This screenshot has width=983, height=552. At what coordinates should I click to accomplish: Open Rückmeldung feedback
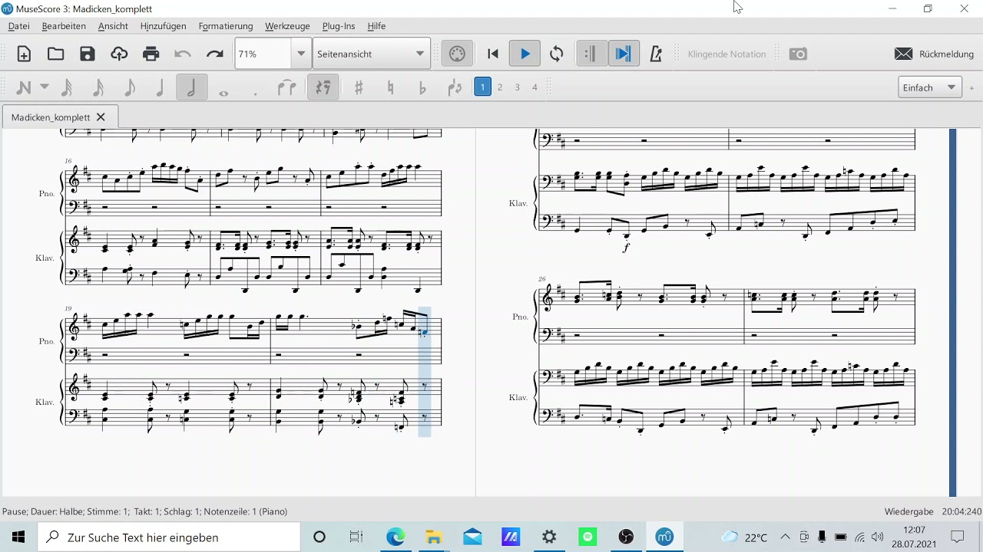[935, 54]
